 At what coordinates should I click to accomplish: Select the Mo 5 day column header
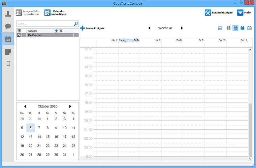[x=107, y=40]
